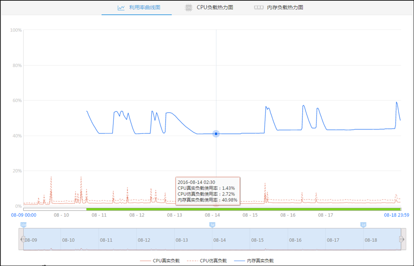The height and width of the screenshot is (266, 414).
Task: Select the 1d range marker flag
Action: coord(363,225)
